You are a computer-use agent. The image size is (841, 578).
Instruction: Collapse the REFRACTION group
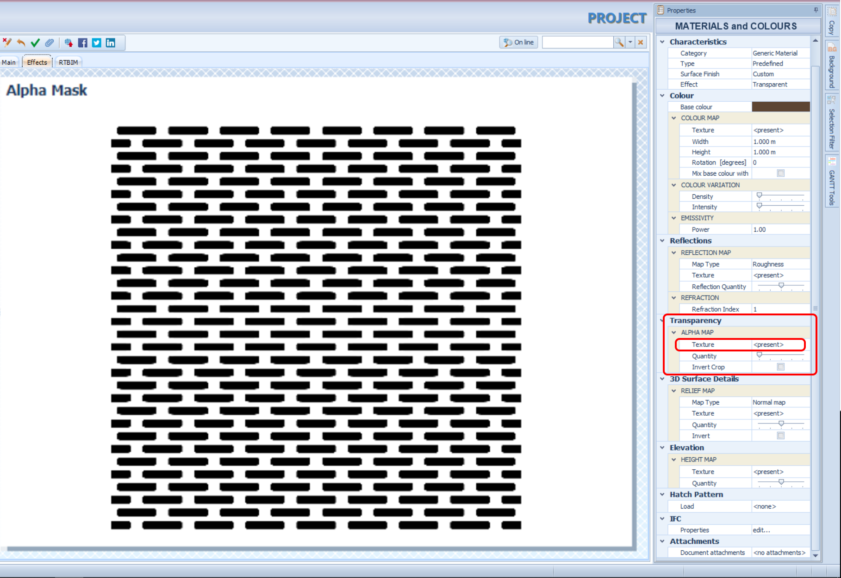click(x=674, y=298)
